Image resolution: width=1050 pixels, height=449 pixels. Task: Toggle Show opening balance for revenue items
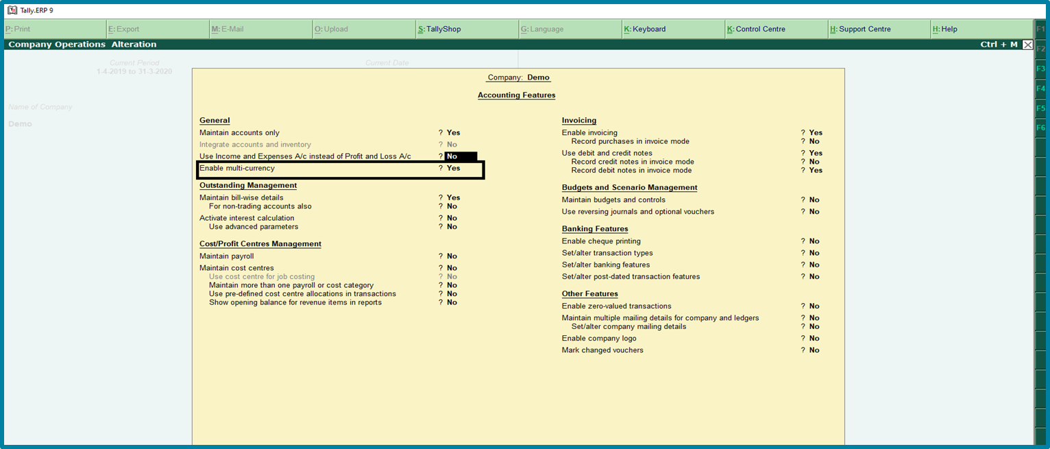[x=452, y=302]
